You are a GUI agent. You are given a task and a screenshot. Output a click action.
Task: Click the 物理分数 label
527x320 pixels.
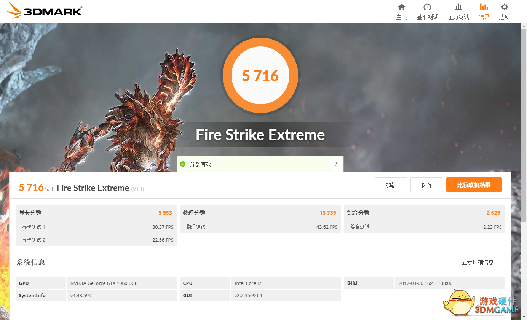click(194, 213)
